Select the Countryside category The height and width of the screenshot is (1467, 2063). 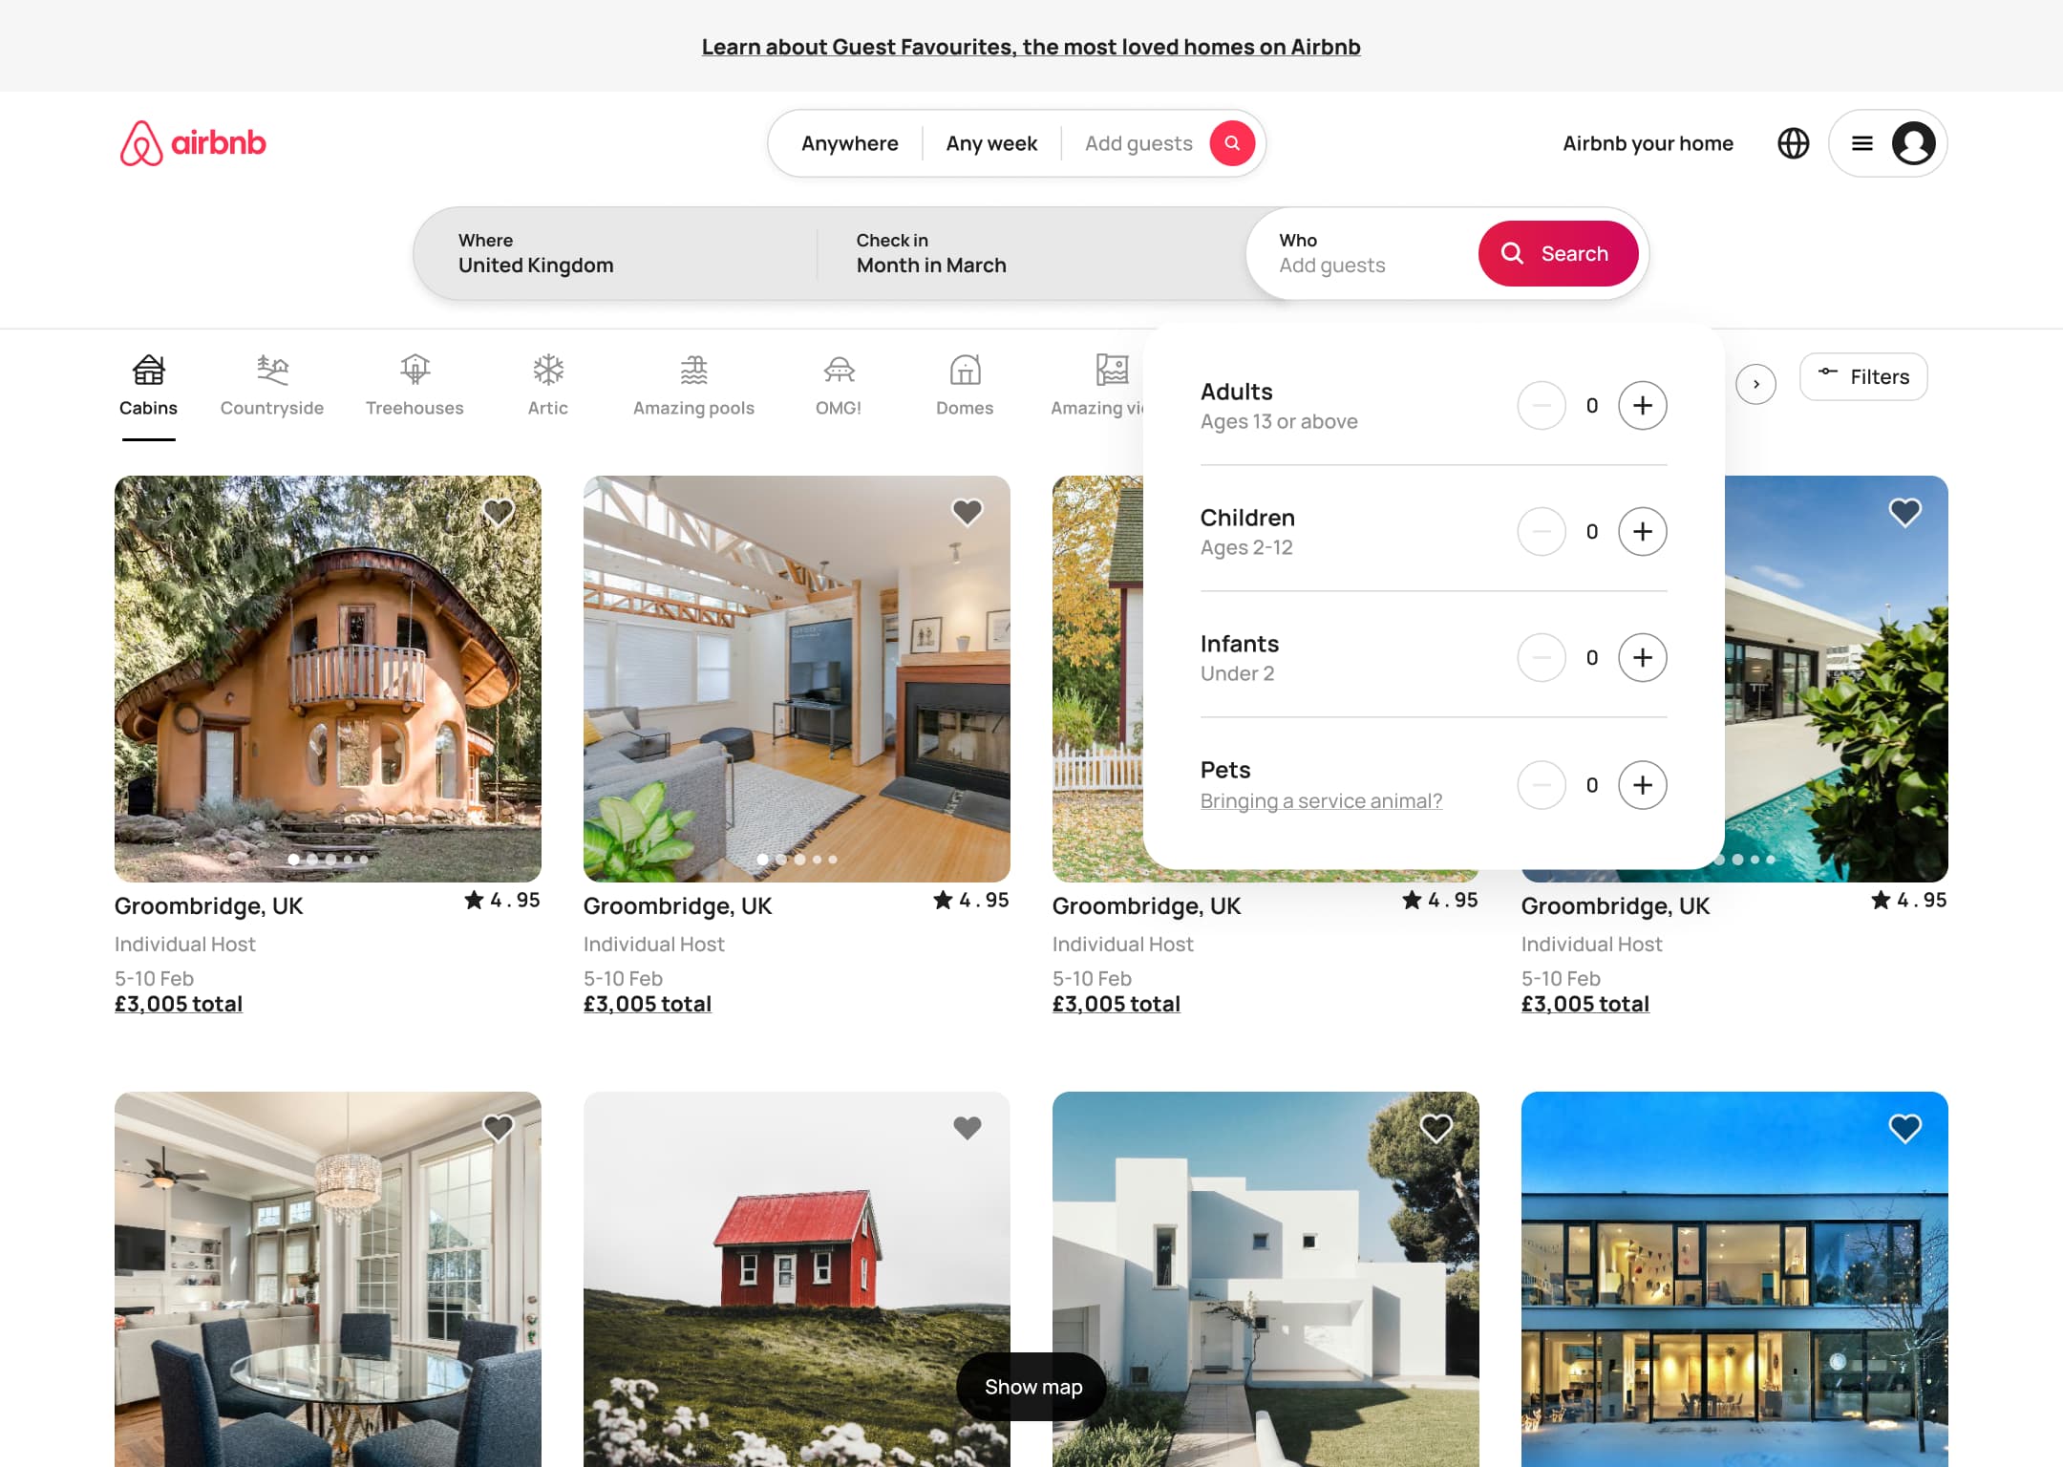click(272, 385)
